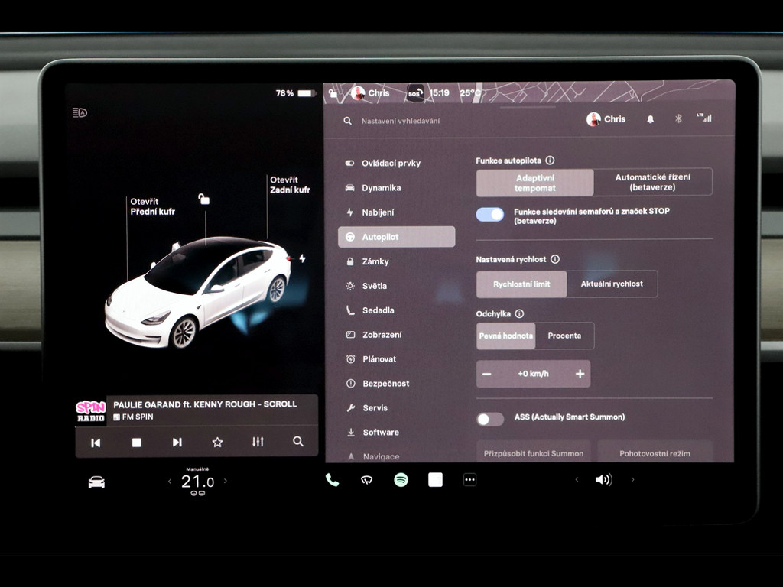
Task: Open the more apps ellipsis icon
Action: (469, 480)
